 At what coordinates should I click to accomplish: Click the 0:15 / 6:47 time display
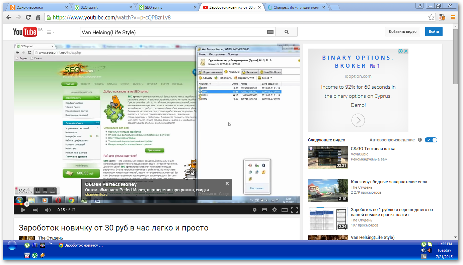point(66,210)
